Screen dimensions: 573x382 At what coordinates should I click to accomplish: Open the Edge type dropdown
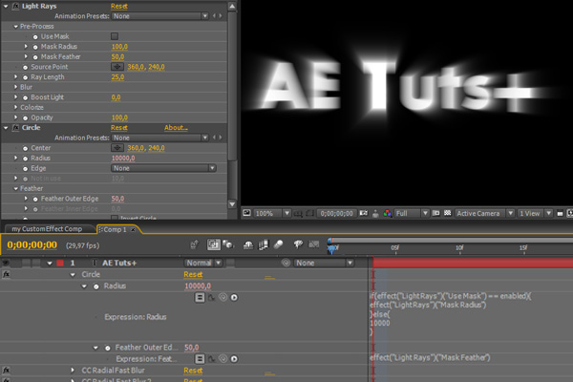(x=163, y=168)
